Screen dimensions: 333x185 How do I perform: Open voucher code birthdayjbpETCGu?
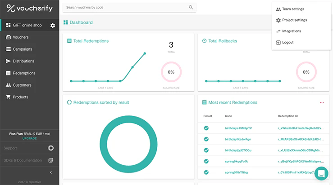[x=238, y=150]
